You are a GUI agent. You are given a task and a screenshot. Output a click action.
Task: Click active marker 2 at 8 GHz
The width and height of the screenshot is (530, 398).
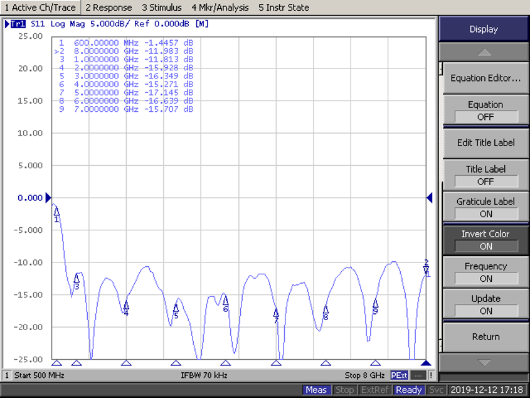coord(427,267)
